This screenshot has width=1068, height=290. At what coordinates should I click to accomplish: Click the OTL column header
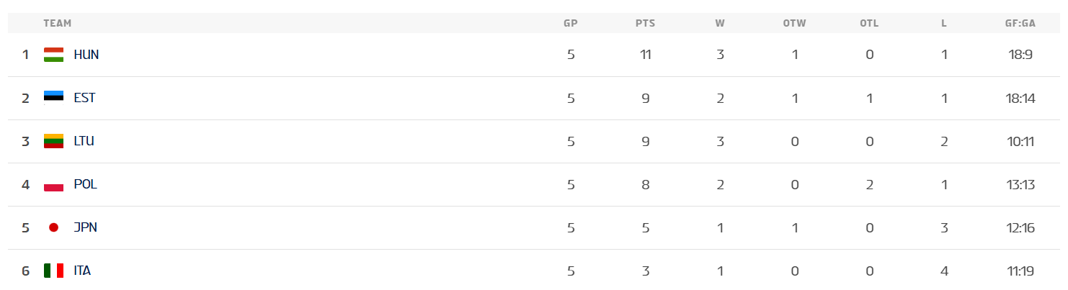point(869,23)
